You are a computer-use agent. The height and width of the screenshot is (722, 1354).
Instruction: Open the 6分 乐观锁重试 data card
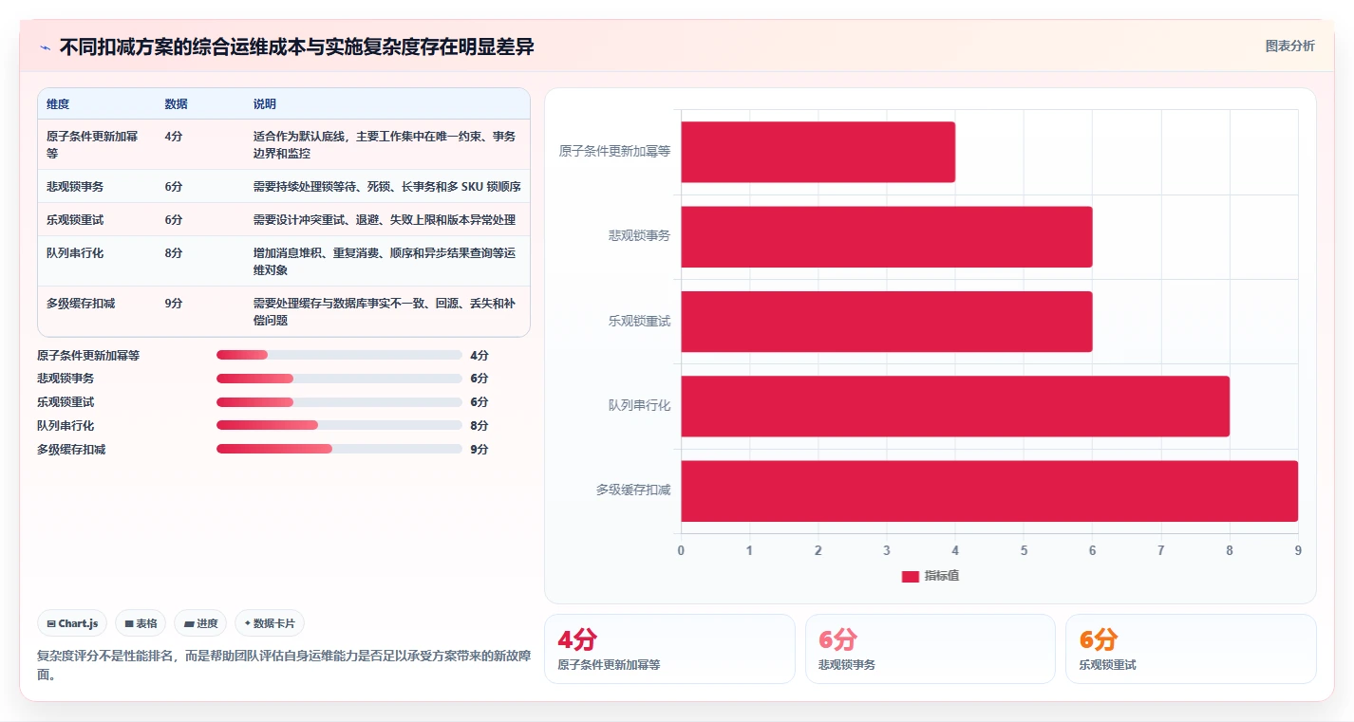coord(1191,649)
